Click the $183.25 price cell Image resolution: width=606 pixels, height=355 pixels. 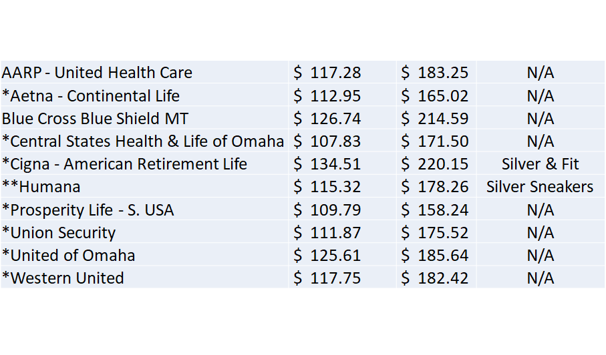(x=437, y=72)
